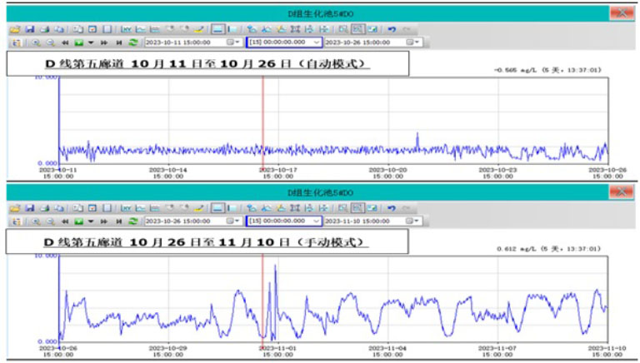Image resolution: width=640 pixels, height=363 pixels.
Task: Zoom out on the bottom chart with magnifier minus
Action: point(50,221)
